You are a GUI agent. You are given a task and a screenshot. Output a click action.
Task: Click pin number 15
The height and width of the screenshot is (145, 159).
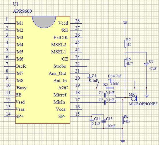point(77,114)
